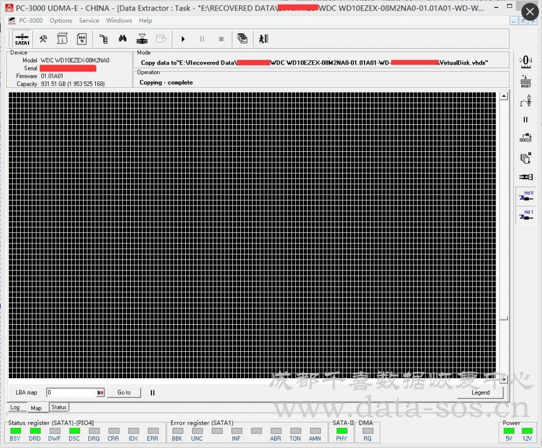
Task: Click the copy pages icon on toolbar
Action: [x=242, y=39]
